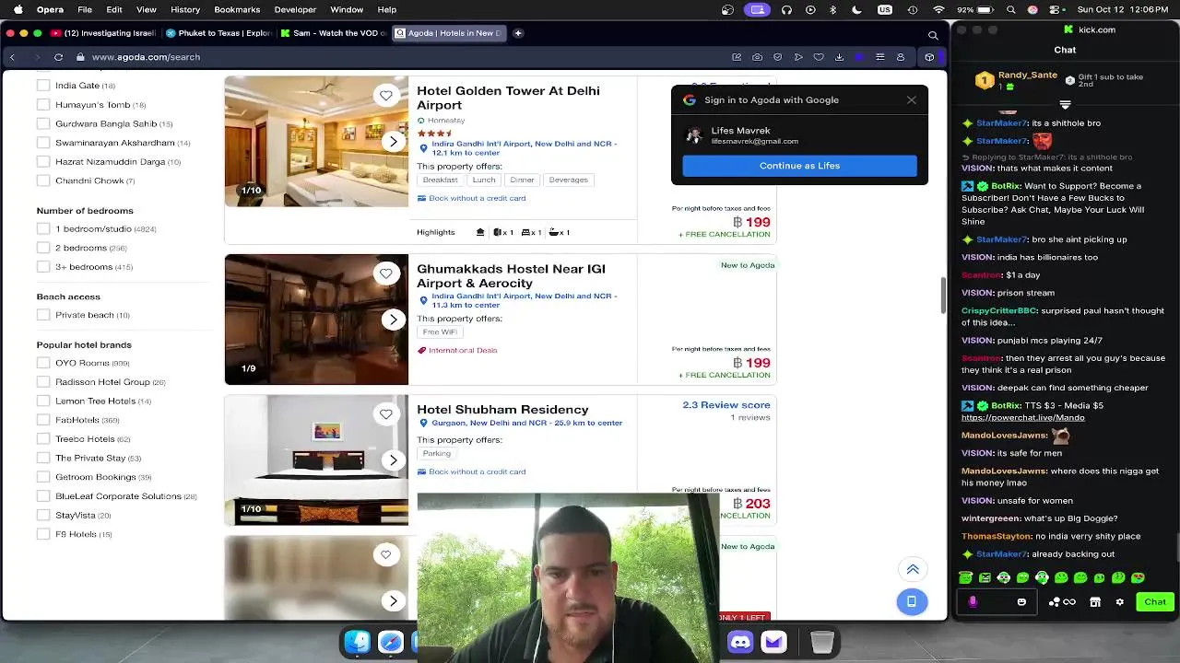The image size is (1180, 663).
Task: Open Opera bookmarks heart toolbar icon
Action: coord(819,57)
